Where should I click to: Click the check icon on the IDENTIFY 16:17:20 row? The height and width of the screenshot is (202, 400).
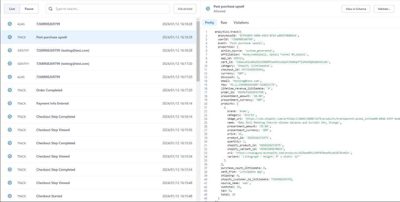point(10,64)
